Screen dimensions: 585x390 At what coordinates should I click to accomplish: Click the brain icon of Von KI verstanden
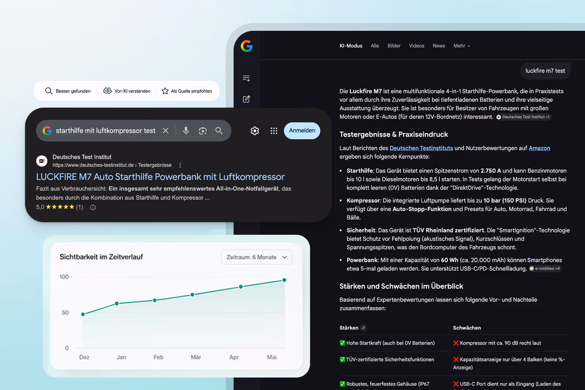click(108, 91)
